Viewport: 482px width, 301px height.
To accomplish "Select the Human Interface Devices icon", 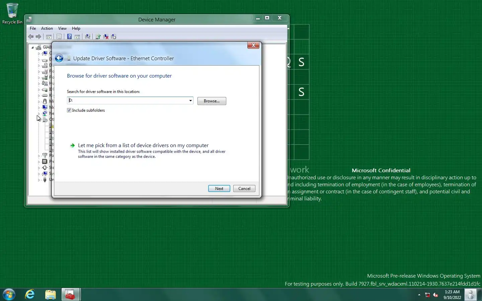I will (45, 83).
